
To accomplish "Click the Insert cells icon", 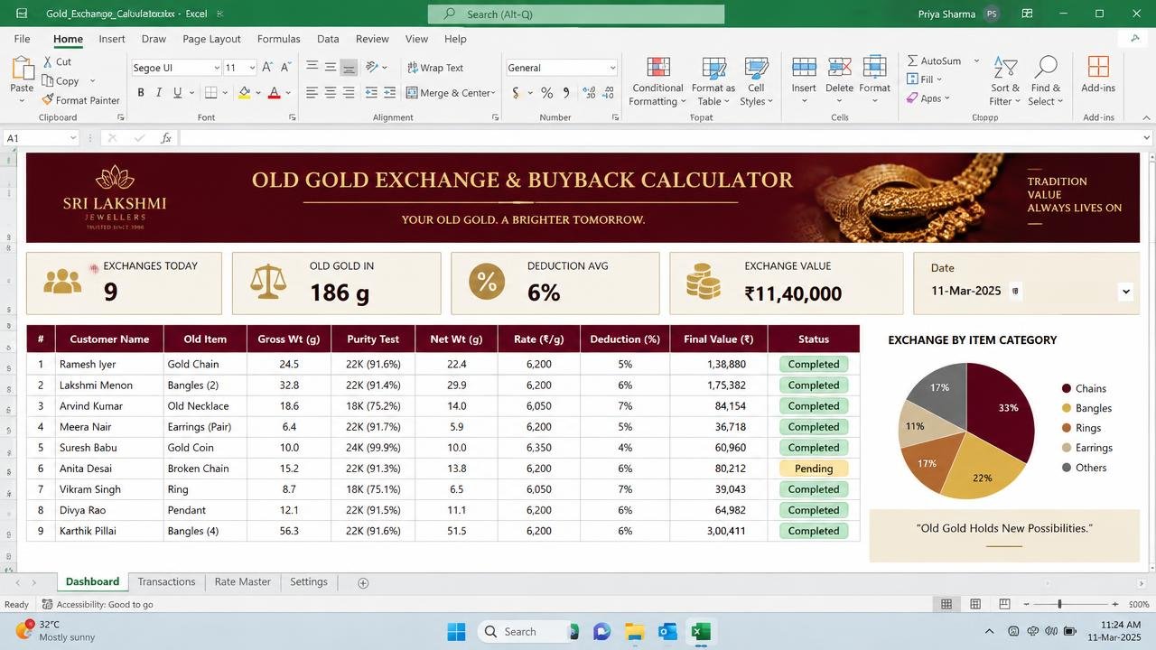I will click(x=804, y=68).
